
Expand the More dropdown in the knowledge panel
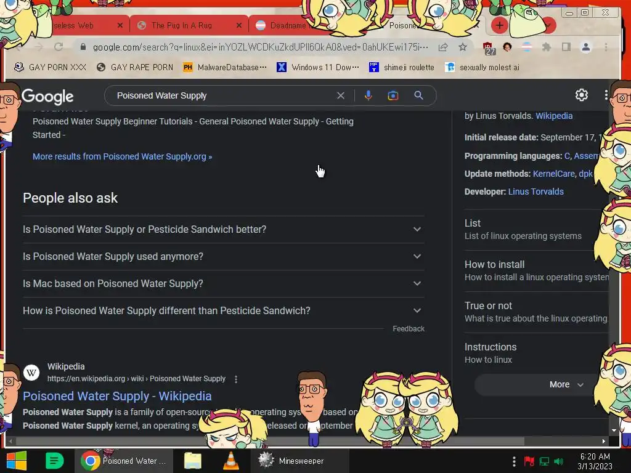(566, 384)
